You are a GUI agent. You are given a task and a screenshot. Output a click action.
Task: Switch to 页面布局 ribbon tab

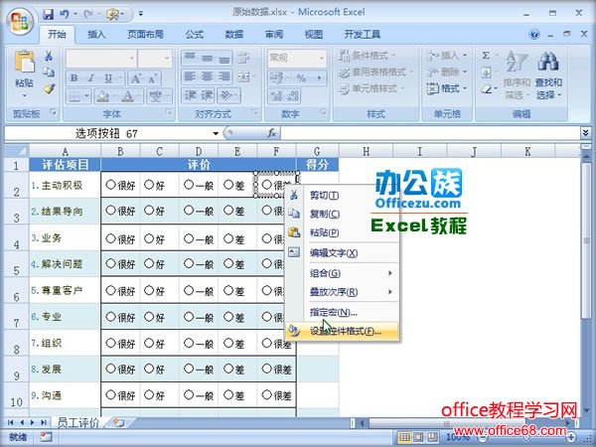click(x=145, y=35)
